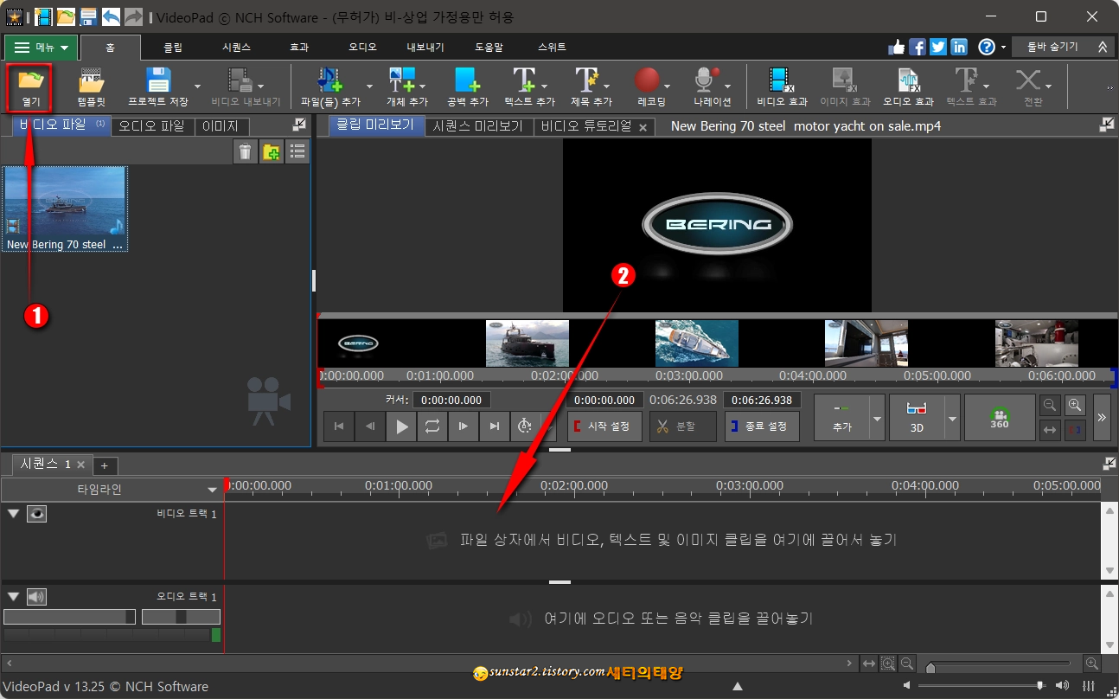Toggle 비디오 트랙 1 visibility eye
Image resolution: width=1119 pixels, height=699 pixels.
[36, 514]
